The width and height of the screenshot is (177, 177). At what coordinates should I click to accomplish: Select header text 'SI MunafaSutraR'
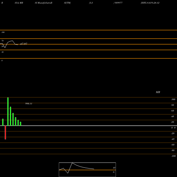click(44, 3)
